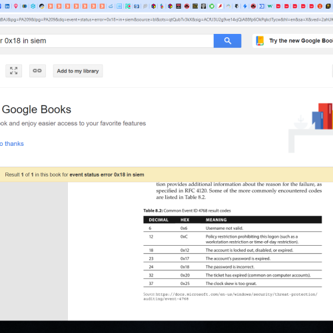This screenshot has width=333, height=333.
Task: Click hex cell '0xC' in table
Action: [x=184, y=236]
